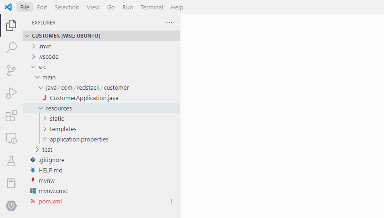
Task: Open the Remote Explorer view
Action: (x=11, y=138)
